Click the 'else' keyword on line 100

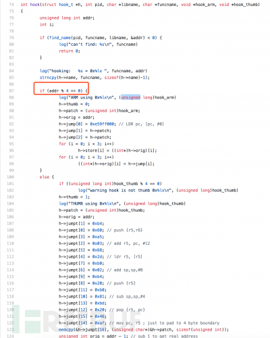[x=45, y=177]
